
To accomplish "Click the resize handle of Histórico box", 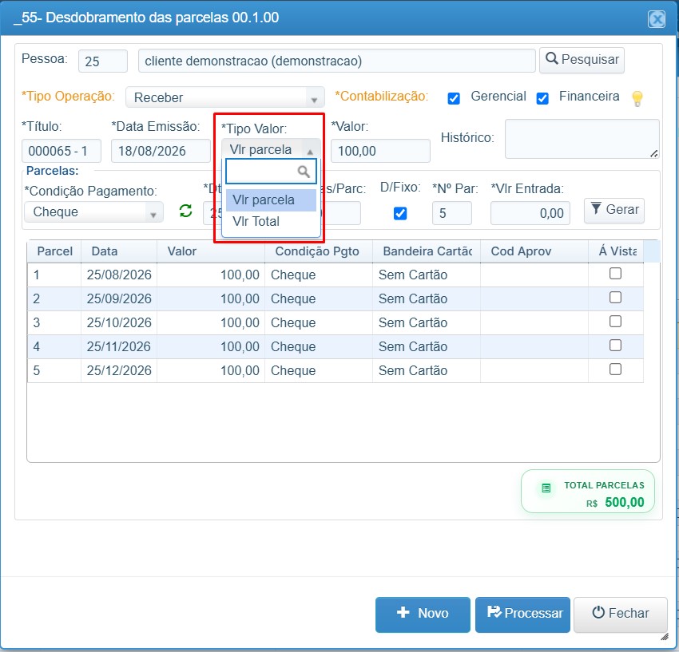I will 654,153.
